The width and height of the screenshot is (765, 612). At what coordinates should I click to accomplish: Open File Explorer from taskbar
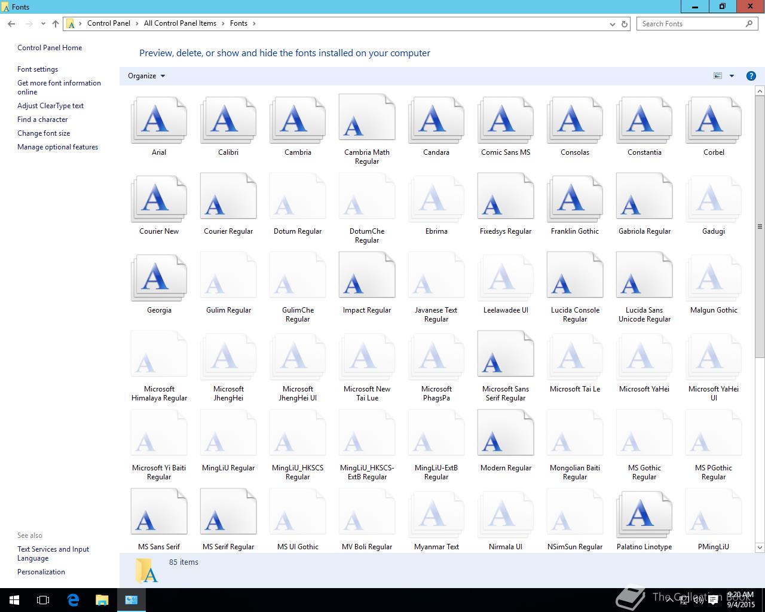click(102, 600)
